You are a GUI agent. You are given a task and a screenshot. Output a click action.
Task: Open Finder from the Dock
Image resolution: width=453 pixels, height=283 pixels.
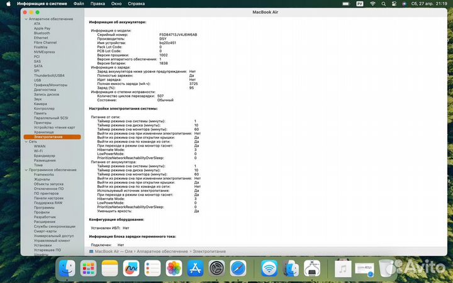pyautogui.click(x=67, y=269)
